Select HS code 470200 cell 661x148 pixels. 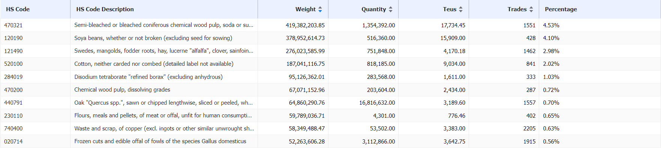(x=13, y=90)
